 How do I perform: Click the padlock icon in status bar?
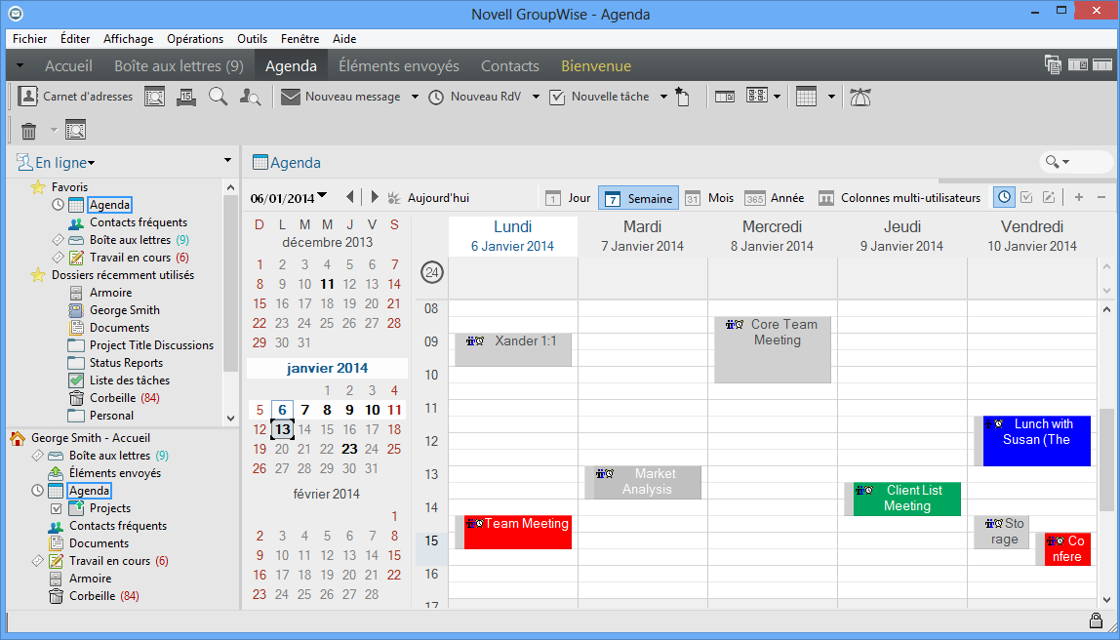pyautogui.click(x=1095, y=620)
